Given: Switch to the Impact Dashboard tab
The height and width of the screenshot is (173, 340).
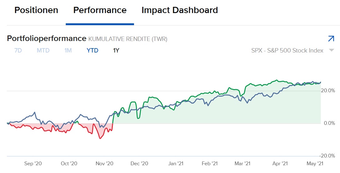Looking at the screenshot, I should pos(180,10).
